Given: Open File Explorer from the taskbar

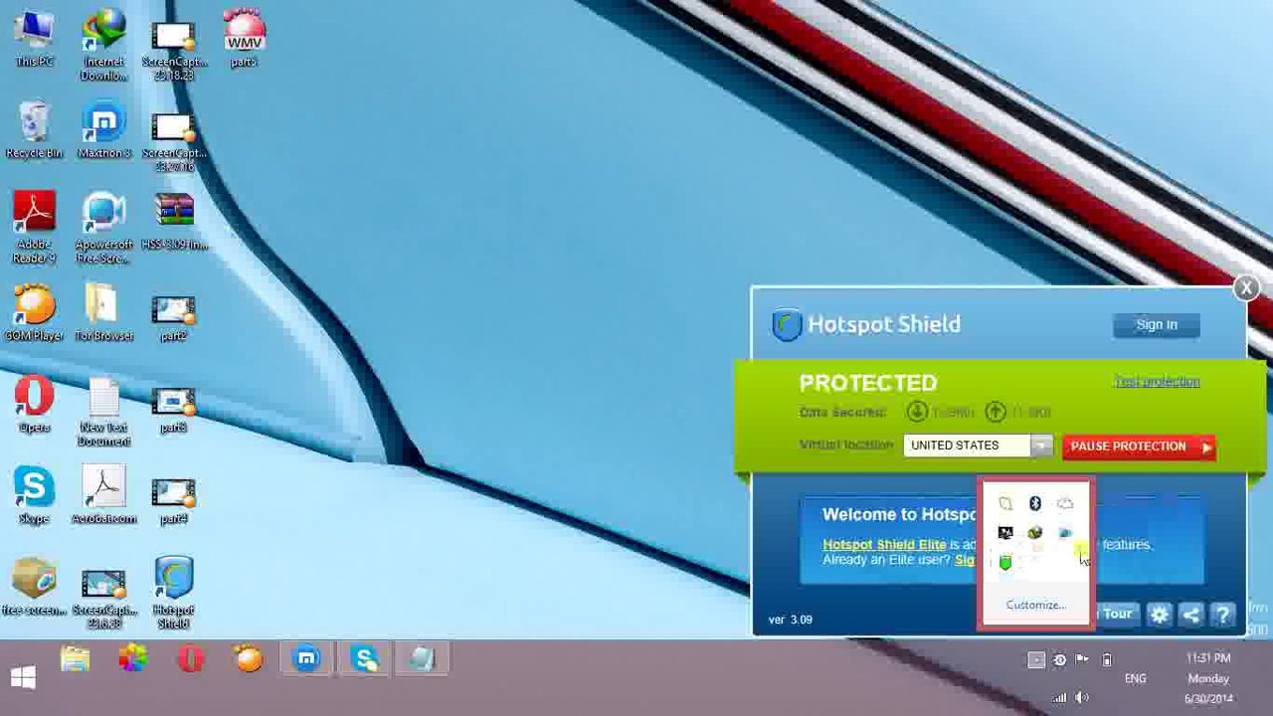Looking at the screenshot, I should pos(76,659).
